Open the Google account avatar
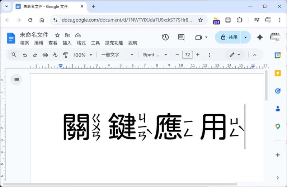Image resolution: width=287 pixels, height=187 pixels. (275, 37)
